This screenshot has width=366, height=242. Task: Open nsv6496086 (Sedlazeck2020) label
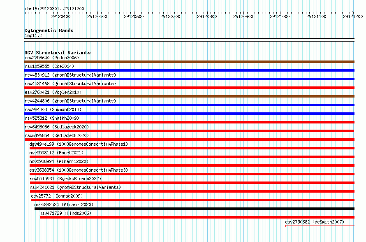57,127
